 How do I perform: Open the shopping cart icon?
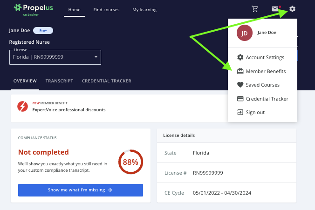coord(254,9)
